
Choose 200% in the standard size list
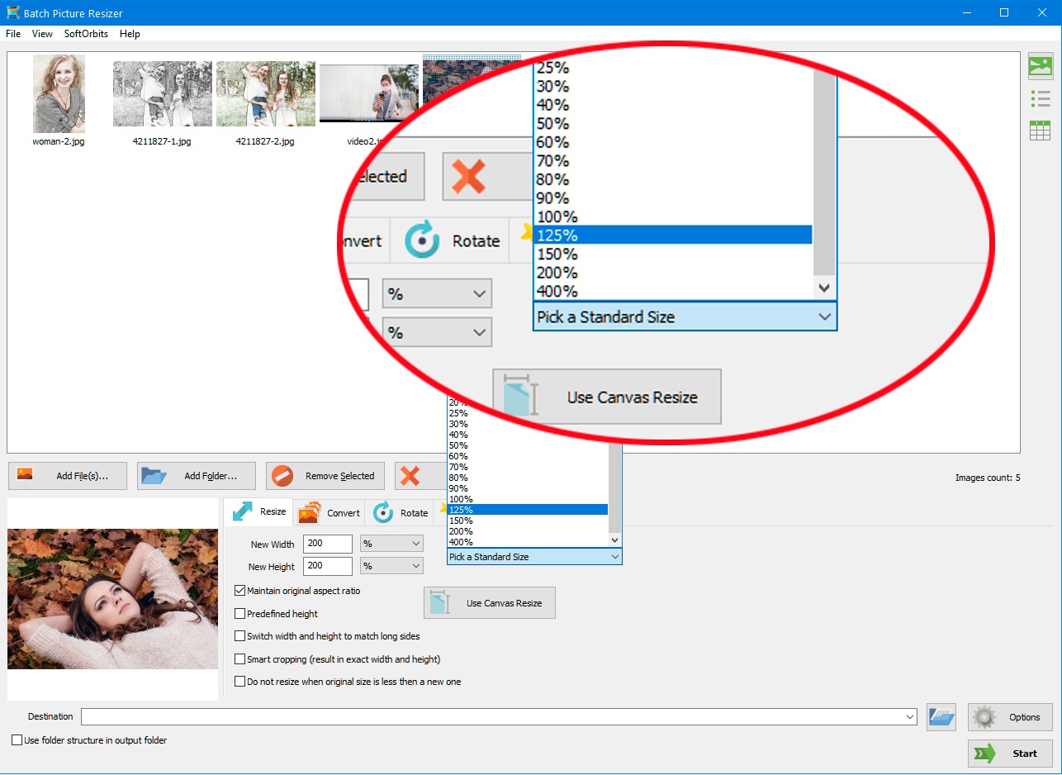[x=527, y=531]
